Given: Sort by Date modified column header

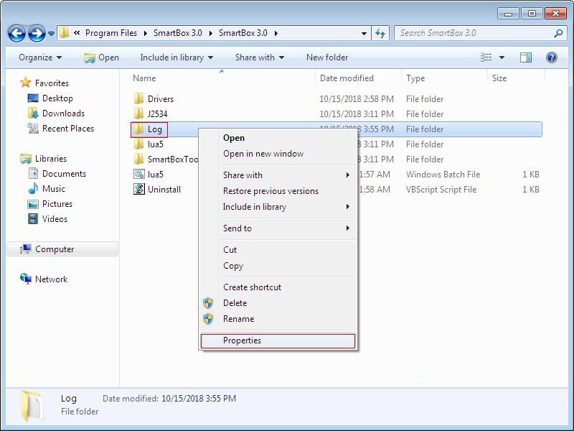Looking at the screenshot, I should coord(347,78).
